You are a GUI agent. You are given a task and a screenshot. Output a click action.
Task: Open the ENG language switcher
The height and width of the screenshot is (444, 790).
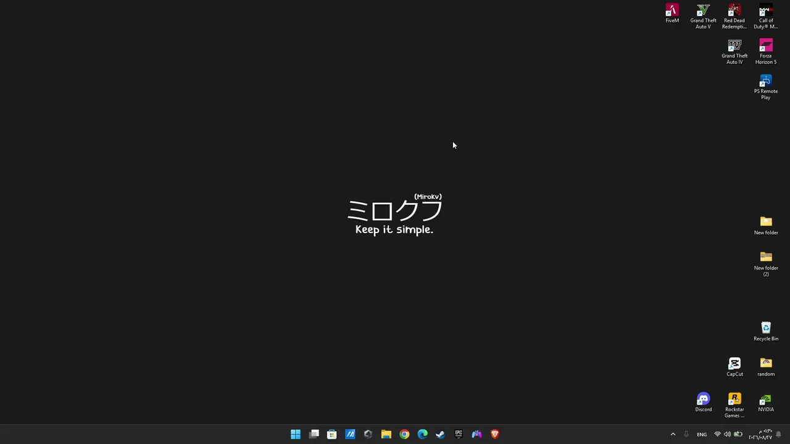coord(702,435)
